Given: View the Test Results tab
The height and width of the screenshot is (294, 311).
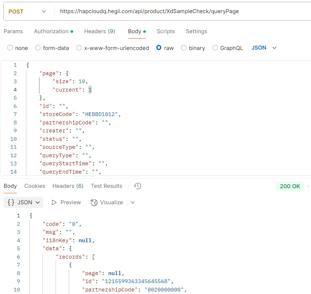Looking at the screenshot, I should pyautogui.click(x=106, y=186).
